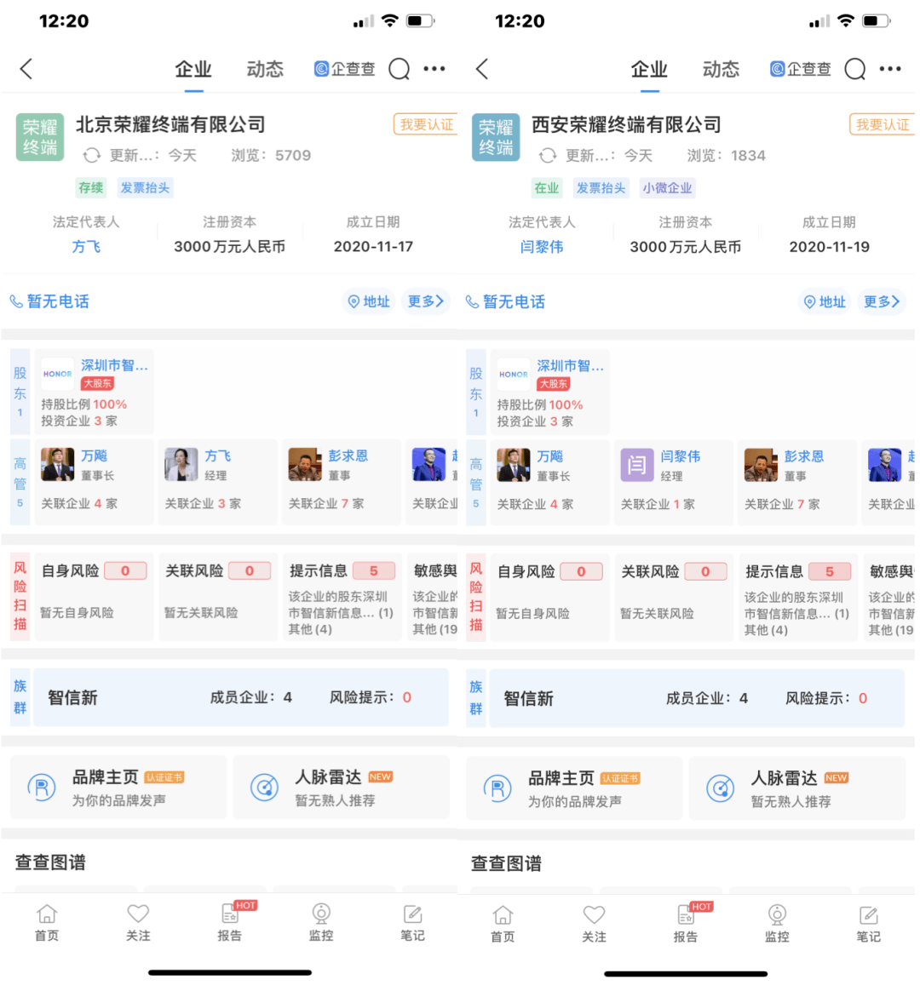Tap the 西安荣耀终端 company logo
The image size is (920, 991).
click(496, 137)
